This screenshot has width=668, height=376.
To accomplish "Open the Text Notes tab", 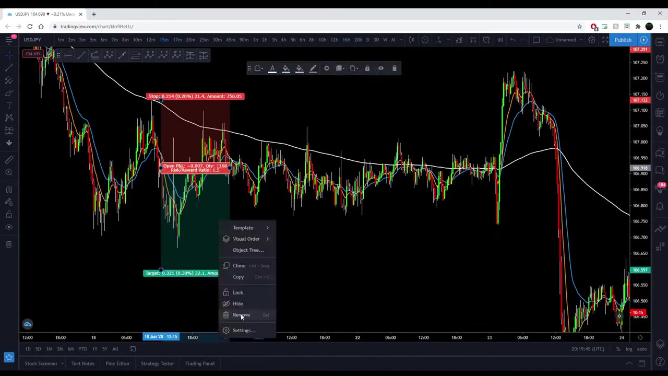I will pyautogui.click(x=83, y=363).
